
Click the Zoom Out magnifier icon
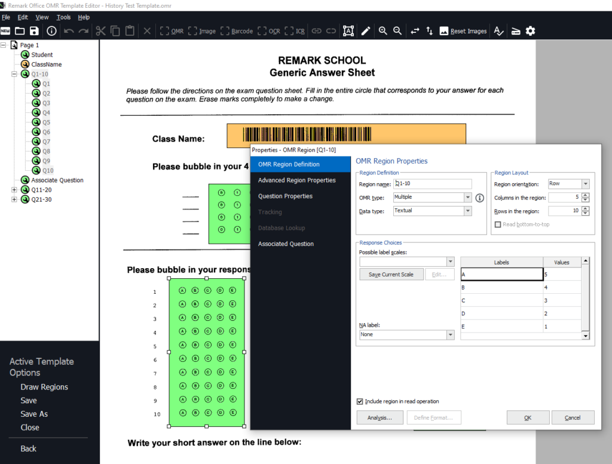[397, 31]
